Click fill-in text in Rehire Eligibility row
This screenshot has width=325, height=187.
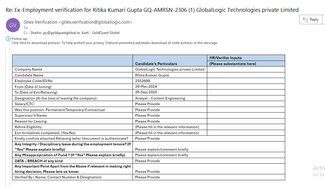pos(167,127)
